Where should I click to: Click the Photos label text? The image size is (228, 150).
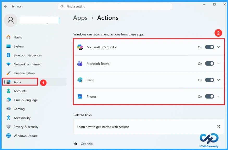[x=91, y=97]
